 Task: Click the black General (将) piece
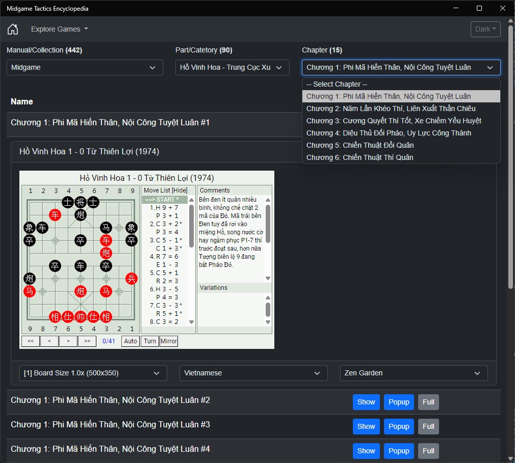click(81, 202)
